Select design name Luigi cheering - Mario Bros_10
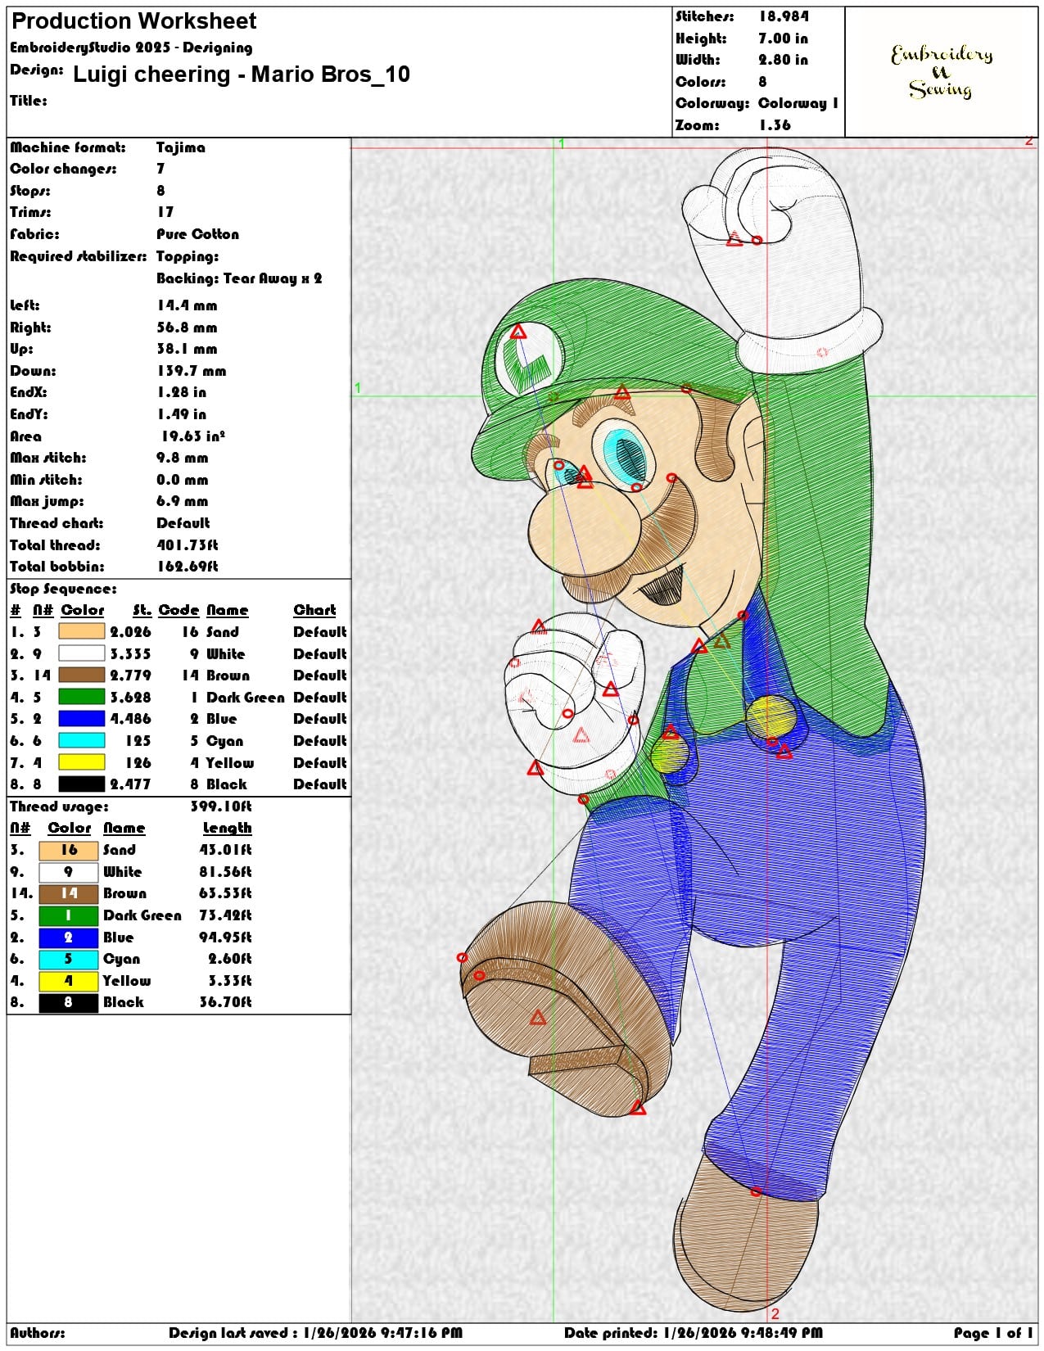The width and height of the screenshot is (1044, 1351). [242, 75]
